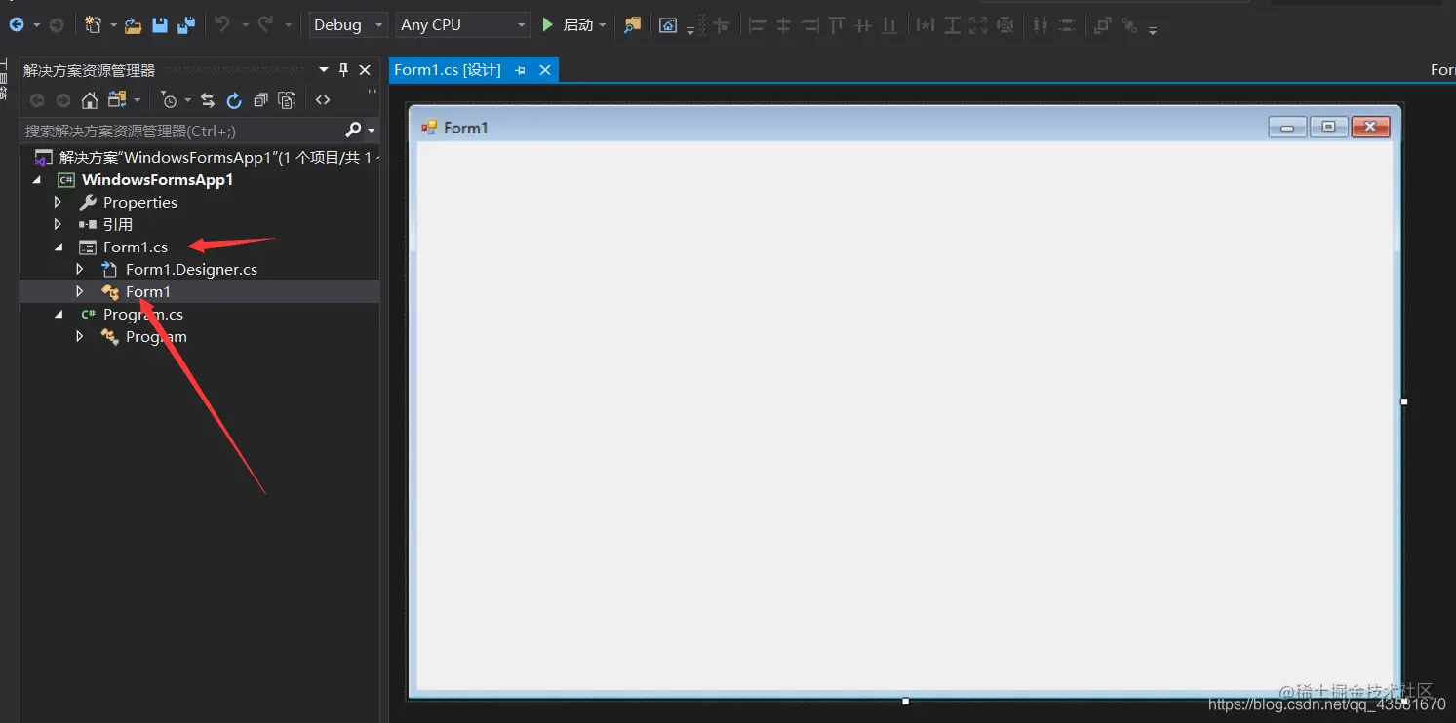Click the Make Same Width icon
Image resolution: width=1456 pixels, height=723 pixels.
click(x=925, y=25)
